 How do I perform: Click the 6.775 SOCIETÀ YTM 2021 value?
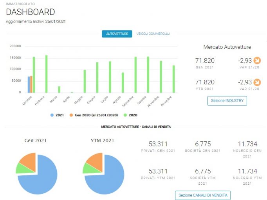point(203,171)
